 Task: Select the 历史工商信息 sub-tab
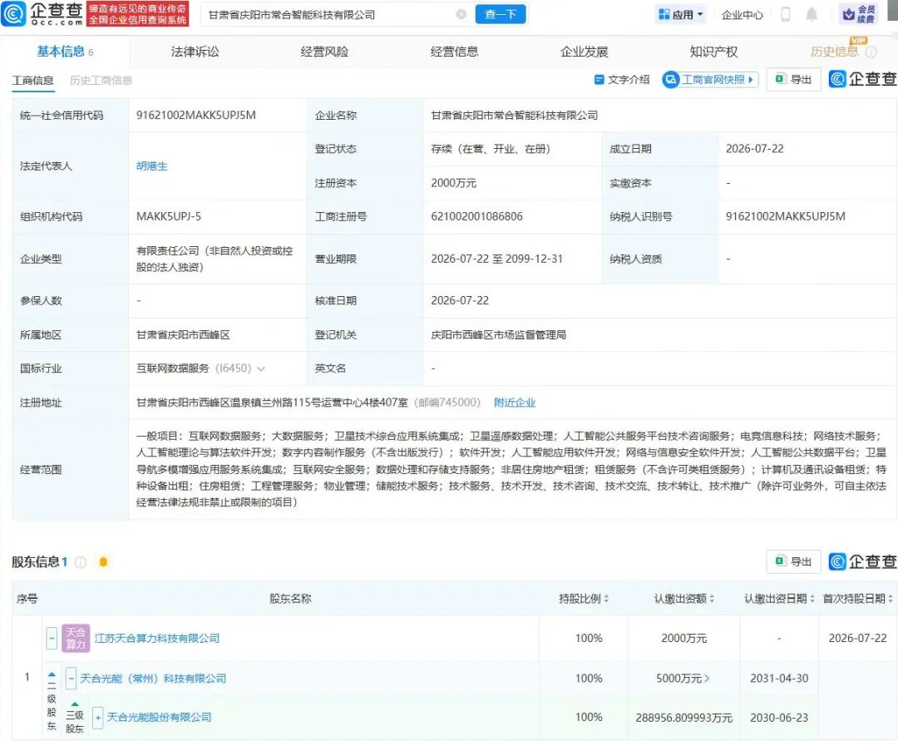point(101,80)
